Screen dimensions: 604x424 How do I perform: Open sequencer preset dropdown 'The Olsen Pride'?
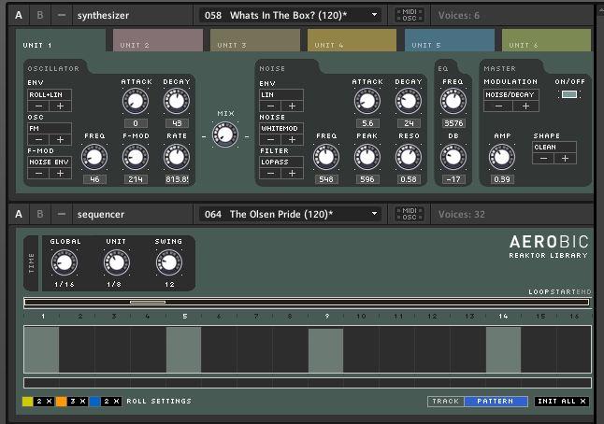(x=291, y=214)
